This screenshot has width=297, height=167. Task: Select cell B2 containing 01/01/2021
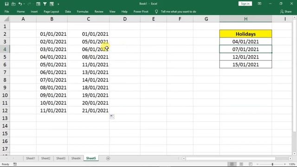click(x=52, y=34)
